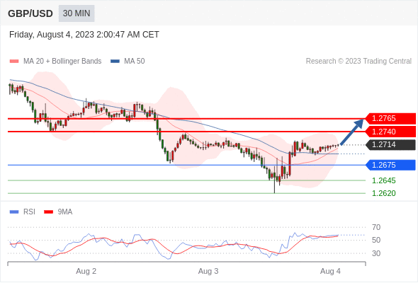
Task: Click the RSI 50 level label
Action: click(x=376, y=240)
